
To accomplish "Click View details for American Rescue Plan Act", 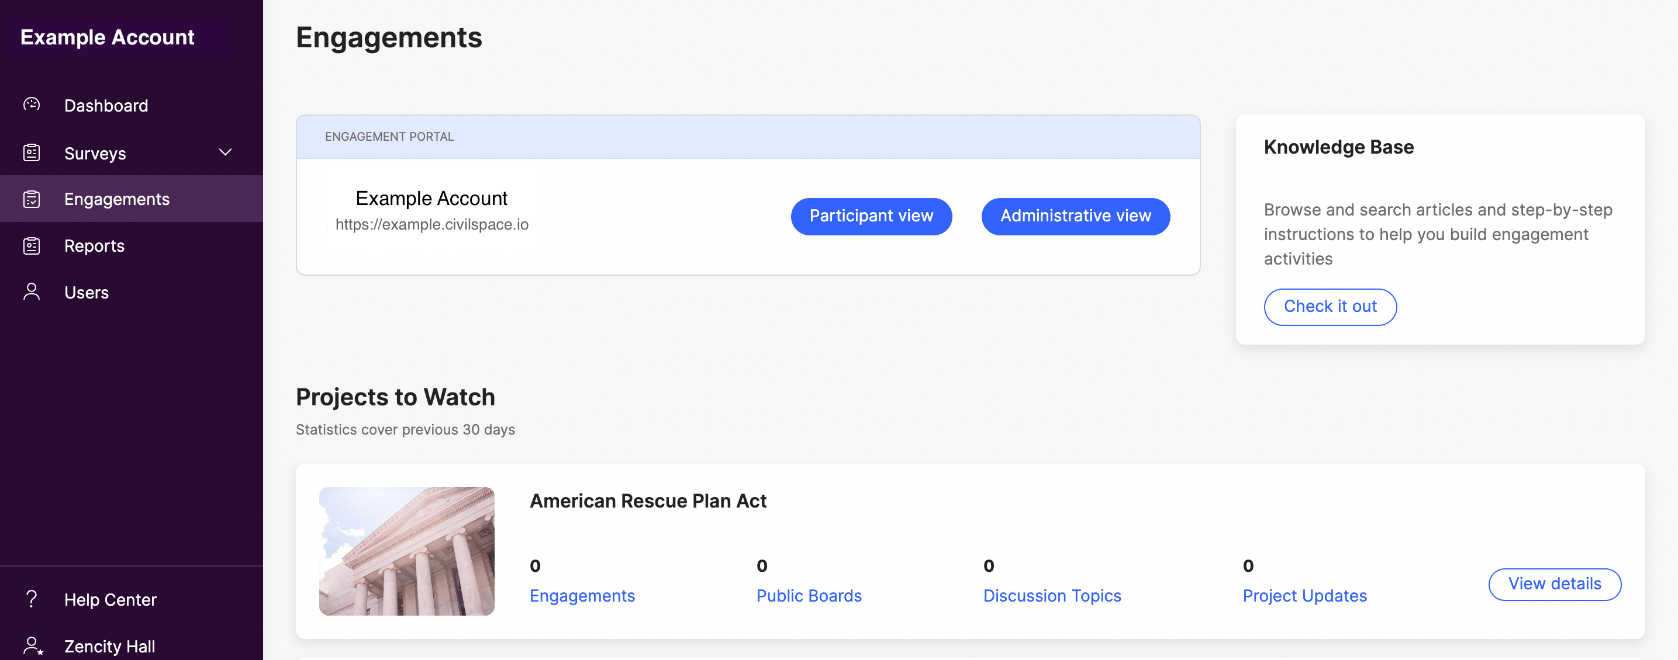I will [1554, 584].
